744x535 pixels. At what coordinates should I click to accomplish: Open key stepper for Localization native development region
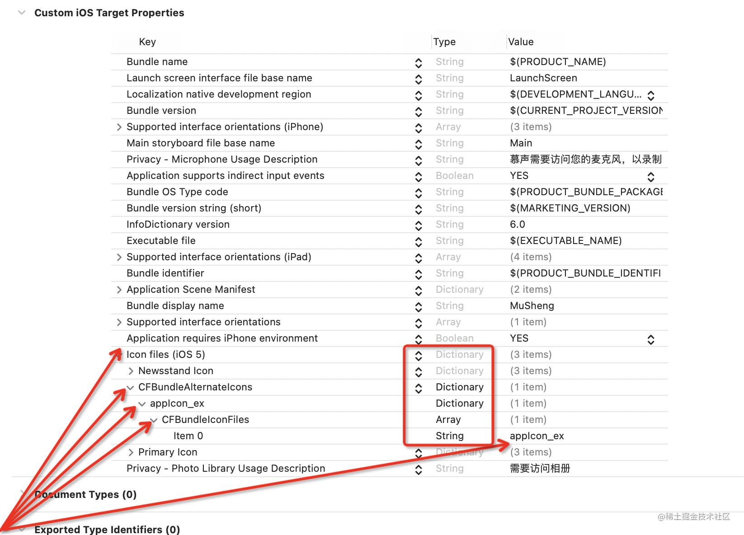(419, 95)
